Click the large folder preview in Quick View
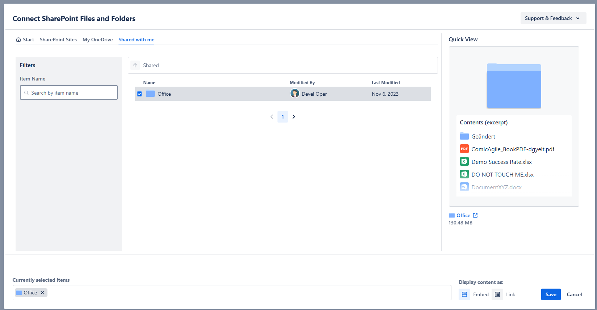 (x=514, y=86)
